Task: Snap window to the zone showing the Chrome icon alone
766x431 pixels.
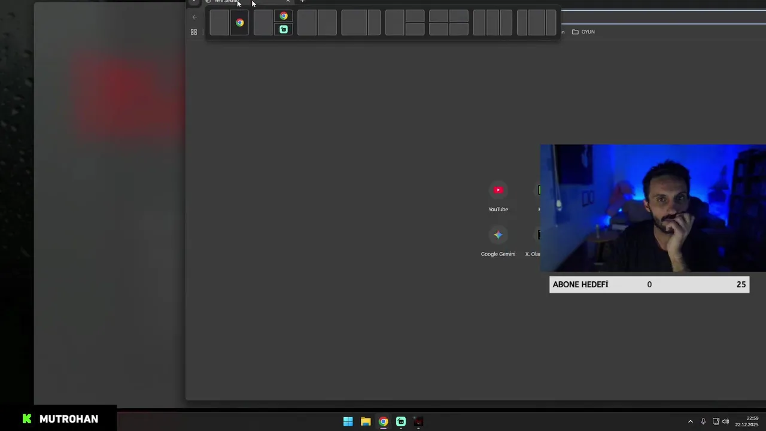Action: tap(239, 23)
